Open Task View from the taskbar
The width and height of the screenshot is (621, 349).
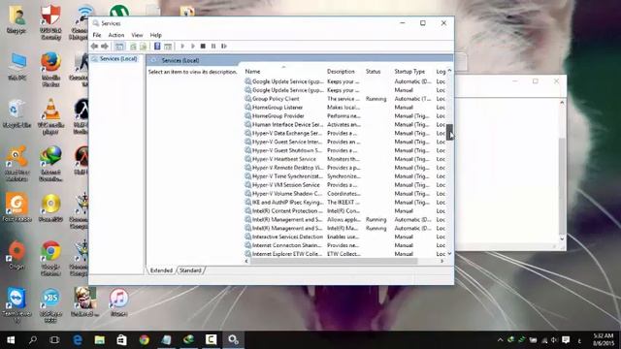pos(54,340)
